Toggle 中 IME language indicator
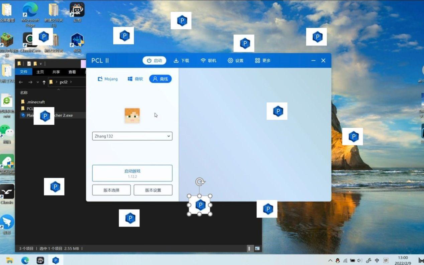This screenshot has height=265, width=424. click(377, 260)
